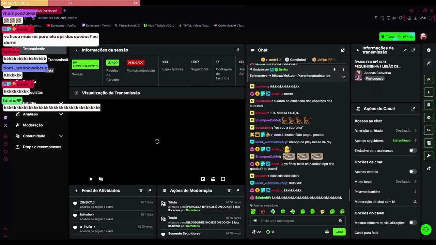436x245 pixels.
Task: Pop out the Feed de Atividades panel
Action: point(149,191)
